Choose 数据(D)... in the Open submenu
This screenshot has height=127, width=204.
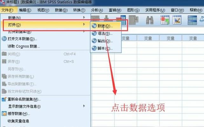click(106, 26)
